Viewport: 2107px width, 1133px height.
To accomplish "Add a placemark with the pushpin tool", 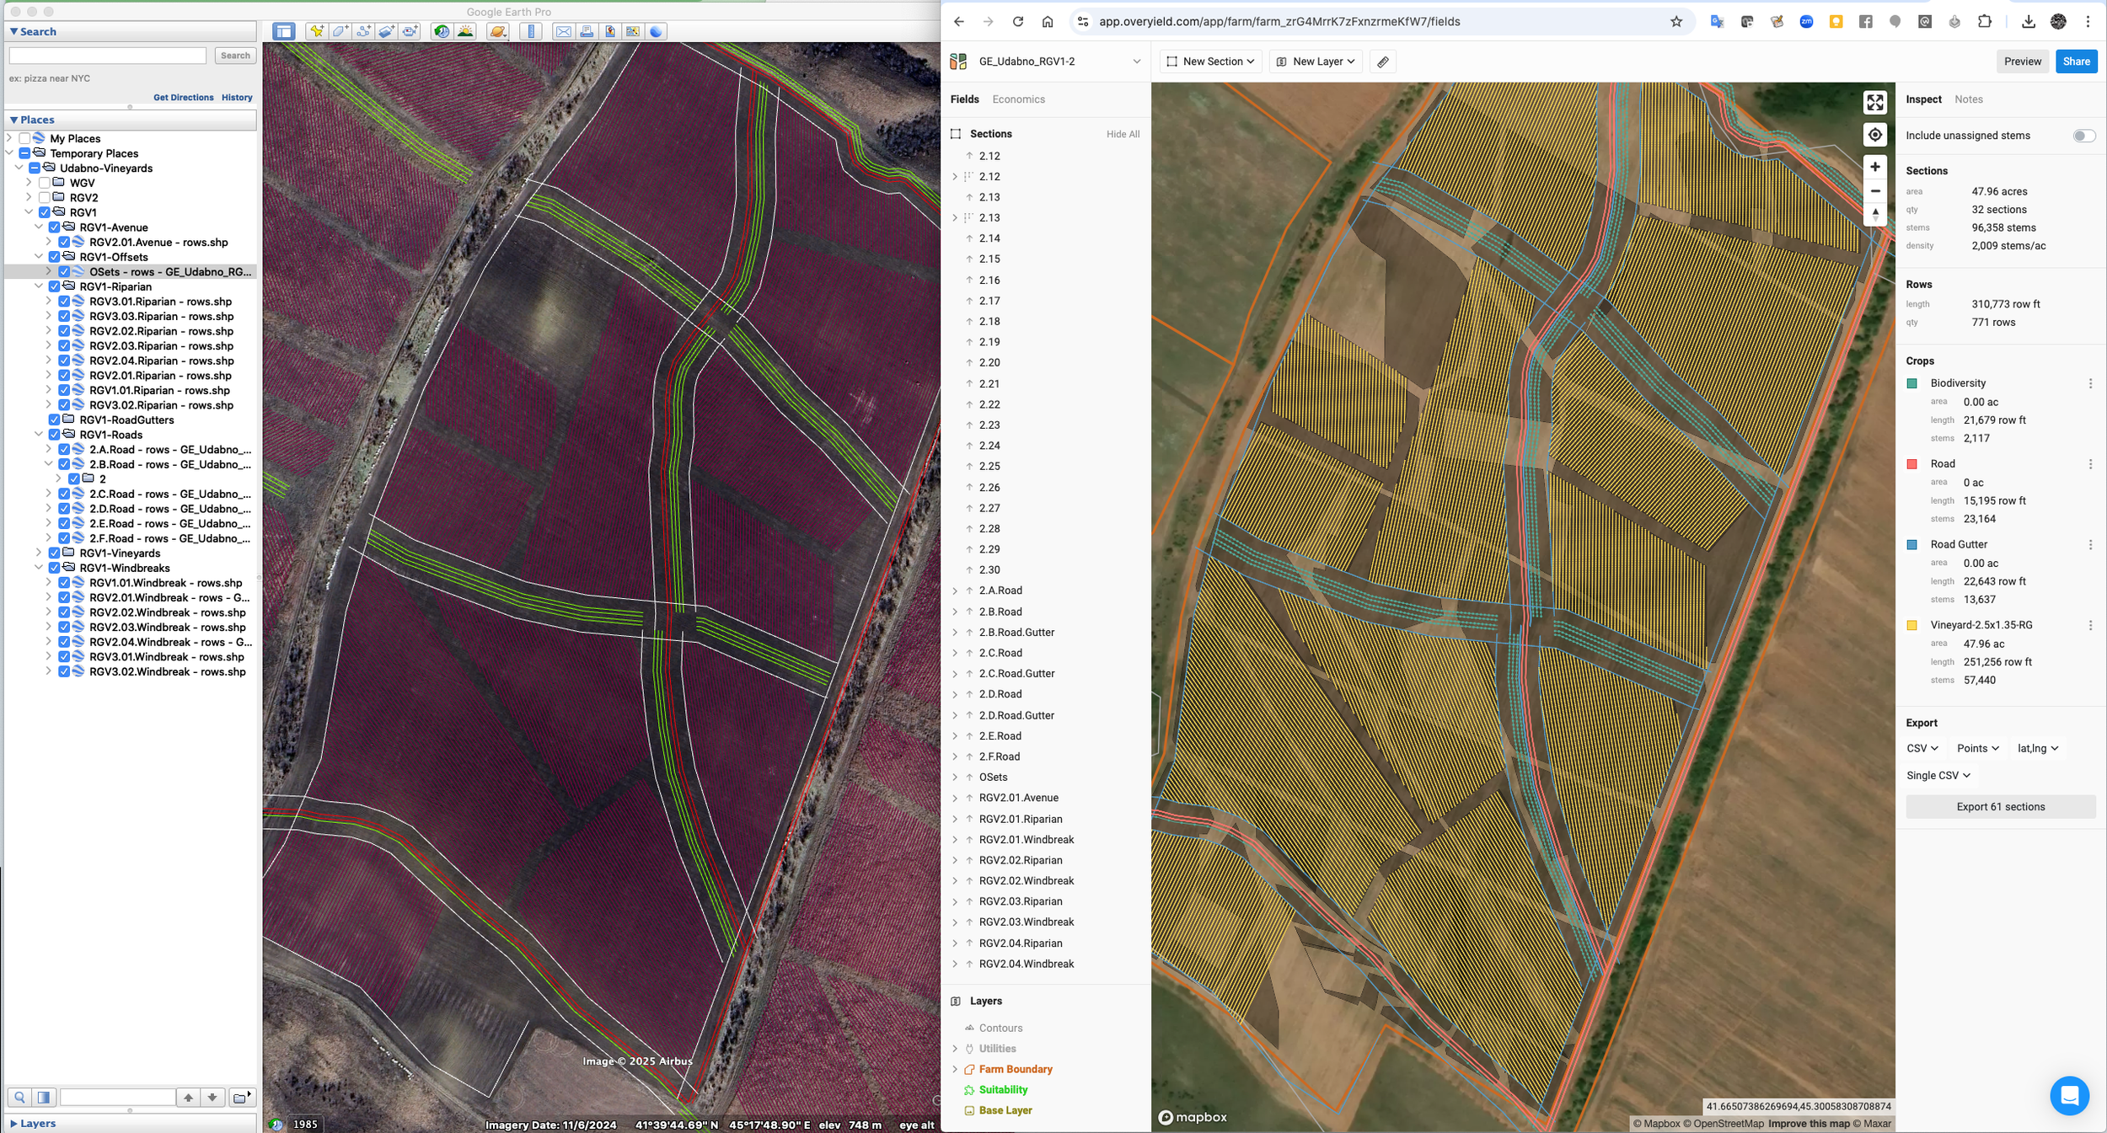I will [316, 32].
